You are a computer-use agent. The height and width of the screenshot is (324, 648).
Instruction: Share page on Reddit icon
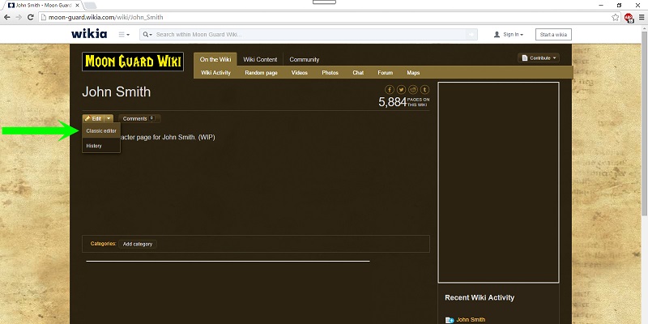(413, 90)
